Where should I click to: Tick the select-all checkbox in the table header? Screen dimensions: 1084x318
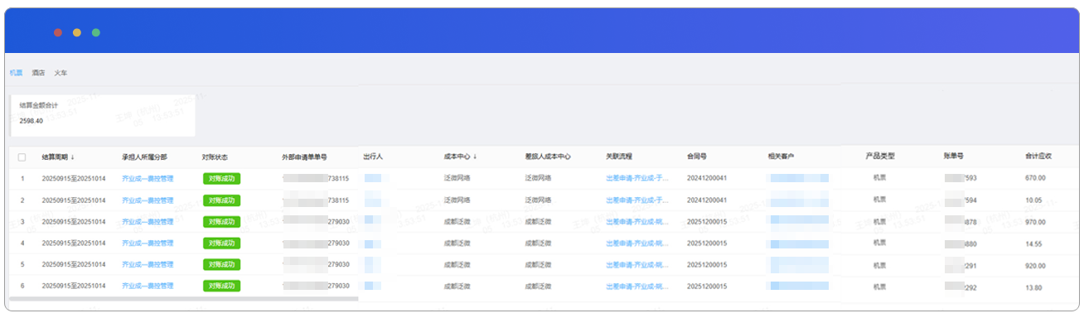pyautogui.click(x=22, y=157)
